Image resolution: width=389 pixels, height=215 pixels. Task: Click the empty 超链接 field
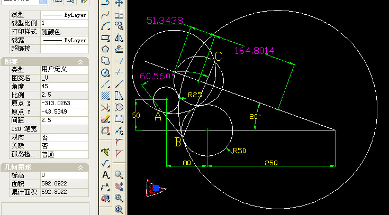[x=65, y=49]
